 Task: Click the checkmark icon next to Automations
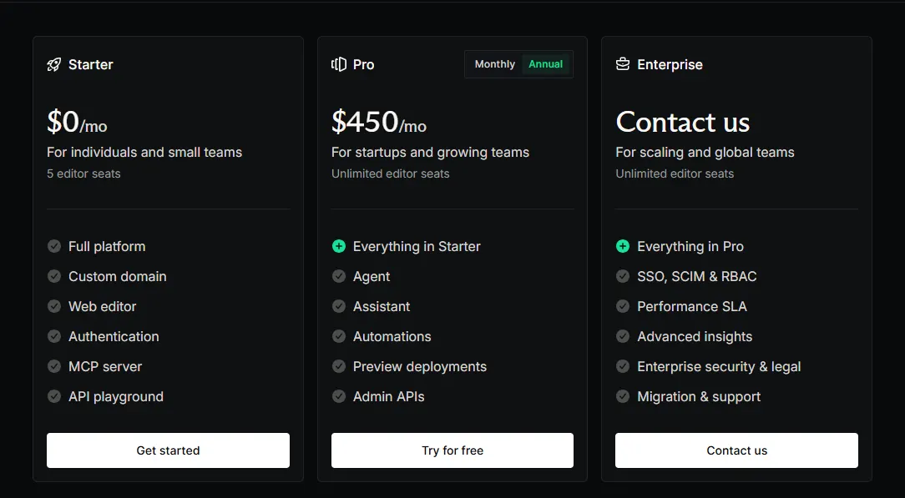pyautogui.click(x=339, y=337)
